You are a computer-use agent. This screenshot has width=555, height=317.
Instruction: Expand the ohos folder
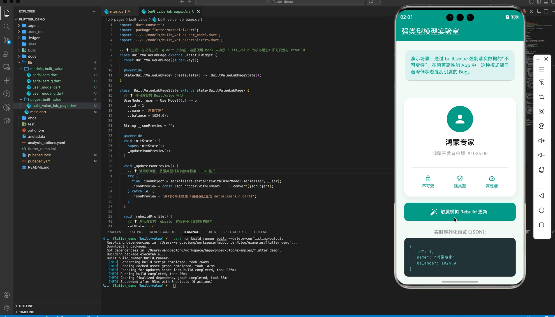click(32, 118)
